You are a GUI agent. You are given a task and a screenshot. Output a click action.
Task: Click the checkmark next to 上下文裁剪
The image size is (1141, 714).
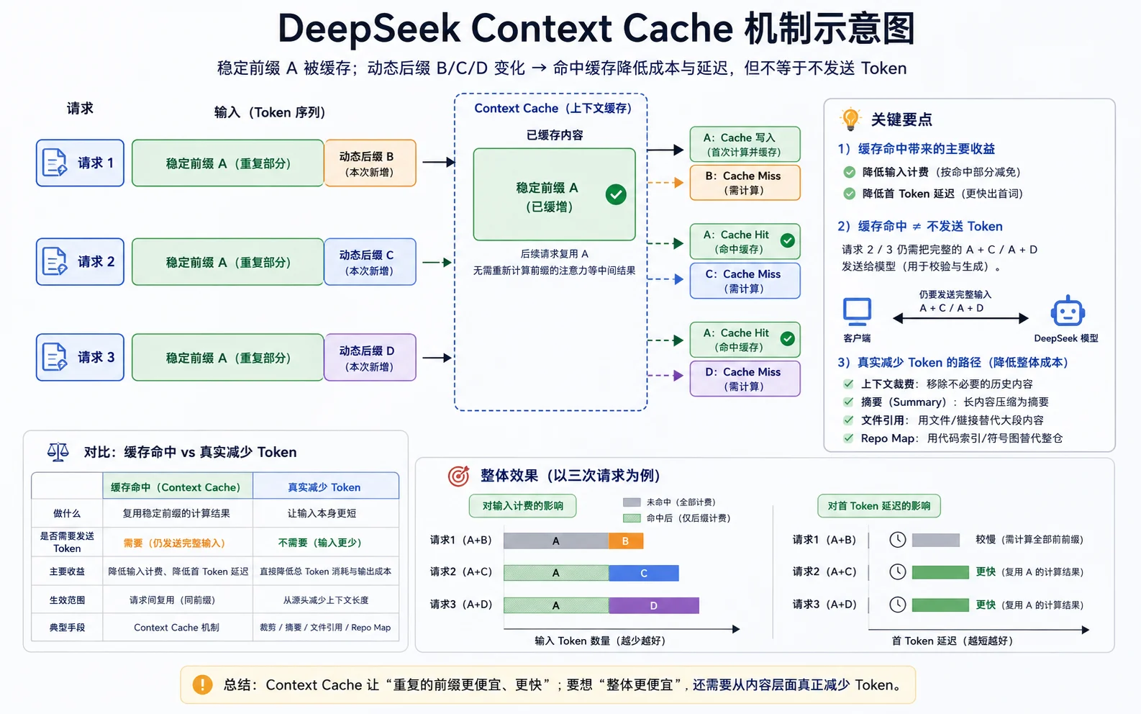coord(849,384)
